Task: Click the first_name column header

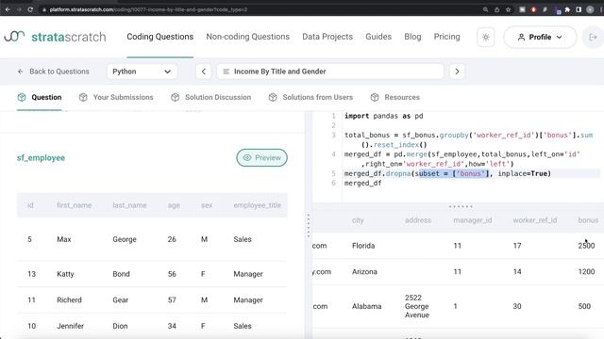Action: 74,205
